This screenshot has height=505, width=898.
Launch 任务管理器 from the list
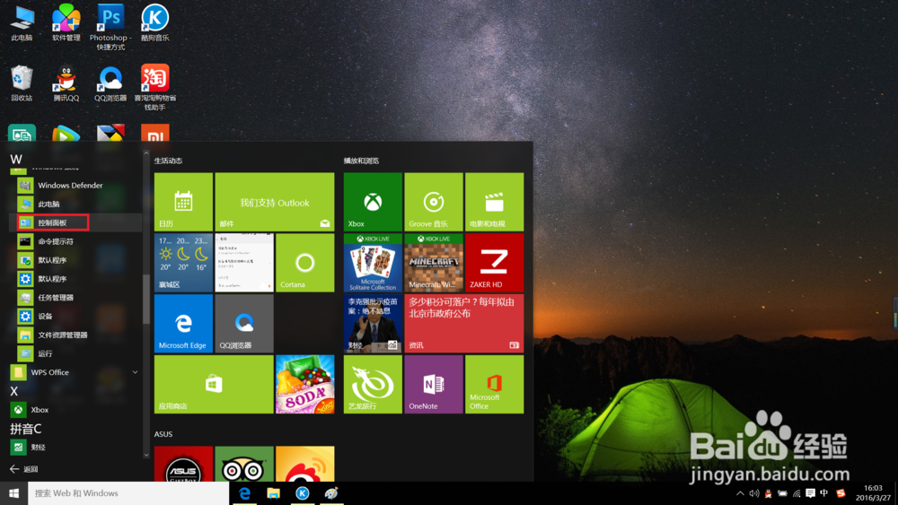click(75, 298)
